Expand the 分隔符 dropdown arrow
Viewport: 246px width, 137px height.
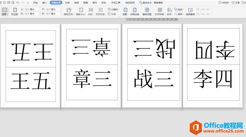point(119,10)
